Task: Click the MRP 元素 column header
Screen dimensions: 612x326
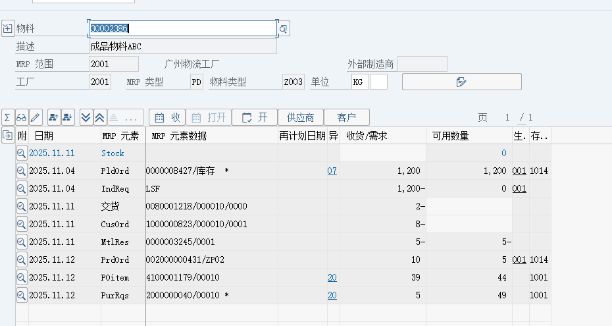Action: [120, 136]
